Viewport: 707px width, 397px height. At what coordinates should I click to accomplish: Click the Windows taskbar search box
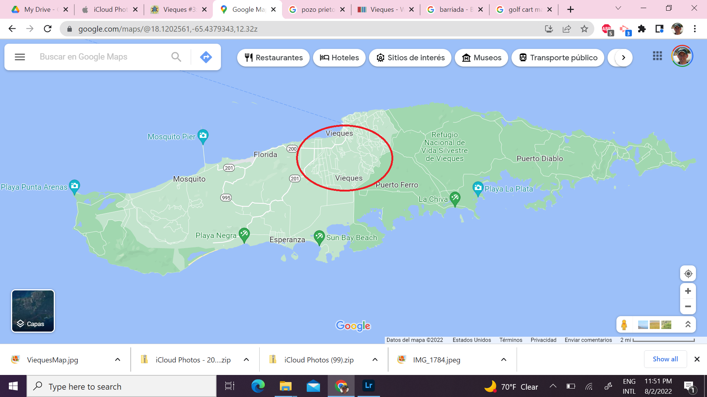[x=122, y=386]
